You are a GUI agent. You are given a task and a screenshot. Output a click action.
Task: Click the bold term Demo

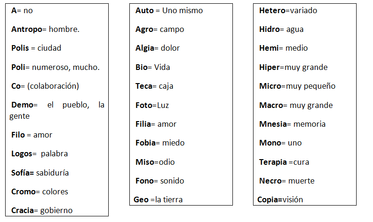tap(22, 105)
